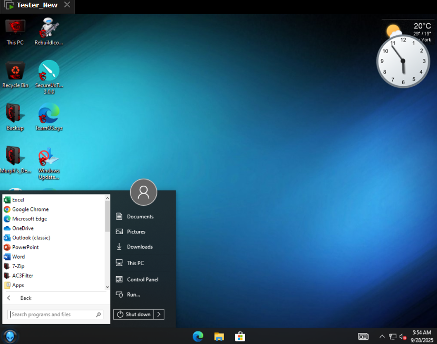437x344 pixels.
Task: Open File Explorer from the taskbar
Action: (219, 336)
